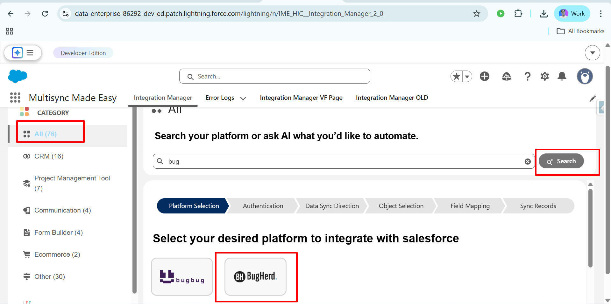Expand the Favorites list dropdown arrow

click(x=467, y=76)
